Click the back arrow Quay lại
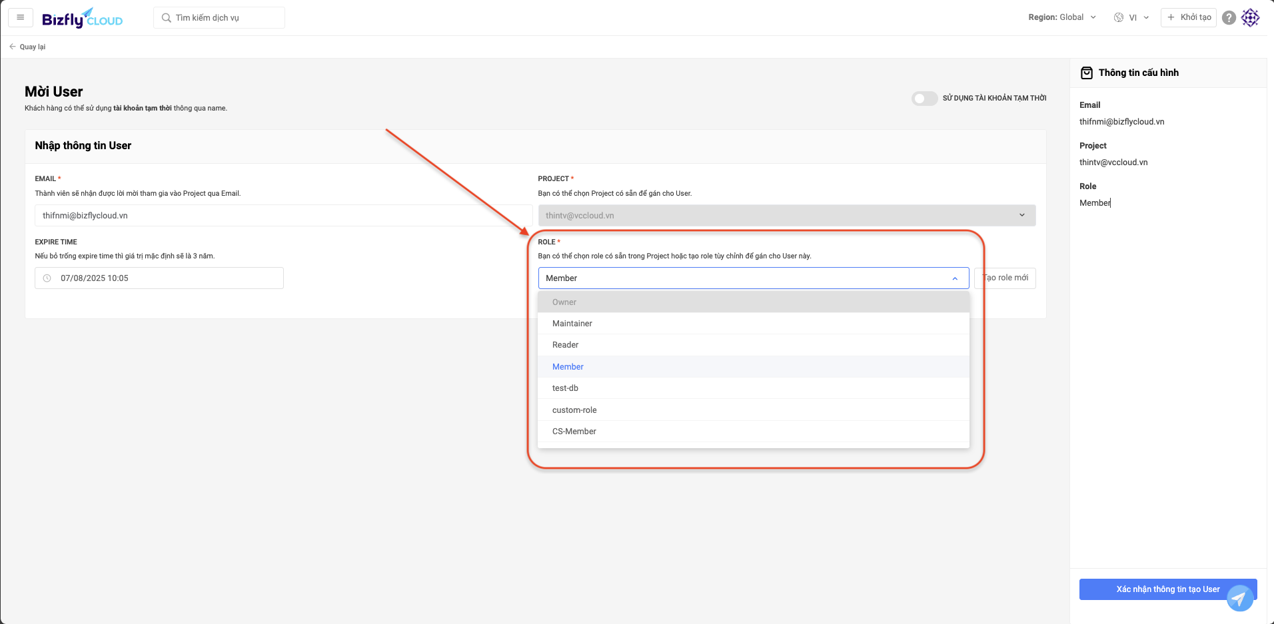The width and height of the screenshot is (1274, 624). tap(27, 47)
